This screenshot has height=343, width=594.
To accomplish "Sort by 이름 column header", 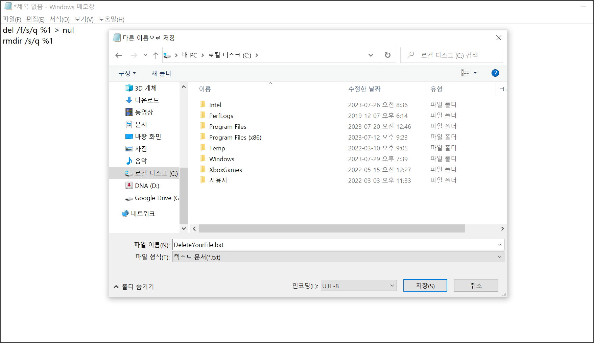I will click(205, 89).
